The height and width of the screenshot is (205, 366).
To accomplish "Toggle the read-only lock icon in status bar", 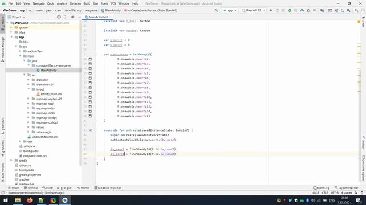I will point(356,193).
